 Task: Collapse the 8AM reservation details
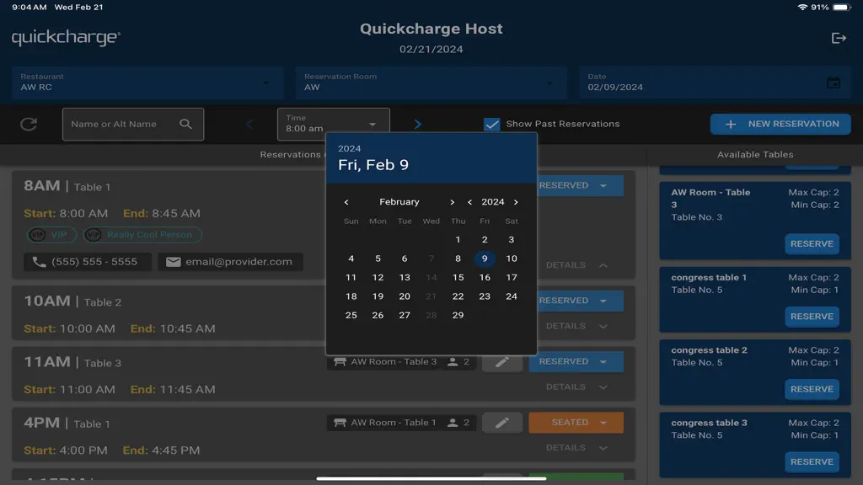coord(576,265)
